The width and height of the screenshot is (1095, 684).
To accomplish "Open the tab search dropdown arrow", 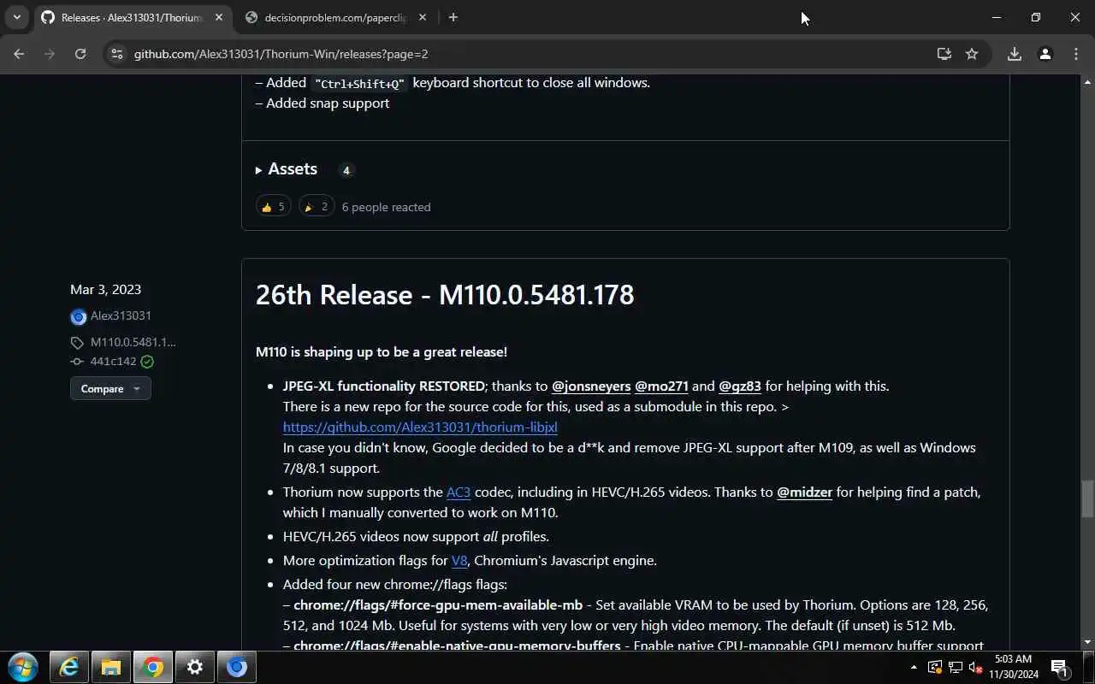I will coord(16,17).
